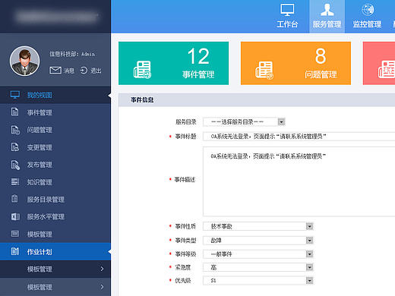Open 问题管理 in the sidebar
The height and width of the screenshot is (296, 395).
pyautogui.click(x=55, y=130)
